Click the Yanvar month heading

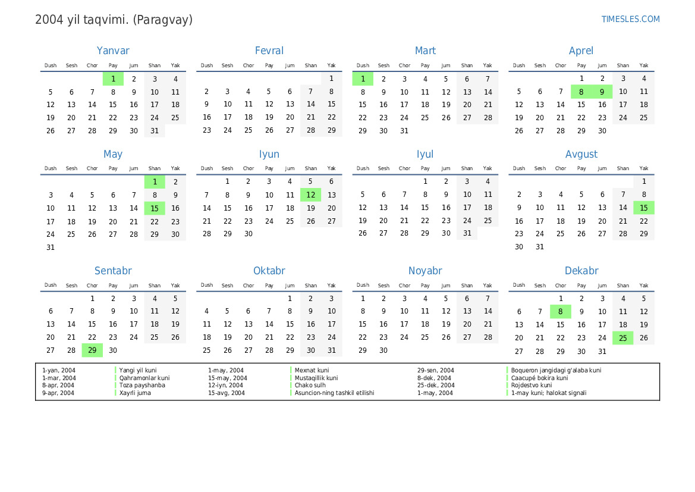pyautogui.click(x=113, y=51)
